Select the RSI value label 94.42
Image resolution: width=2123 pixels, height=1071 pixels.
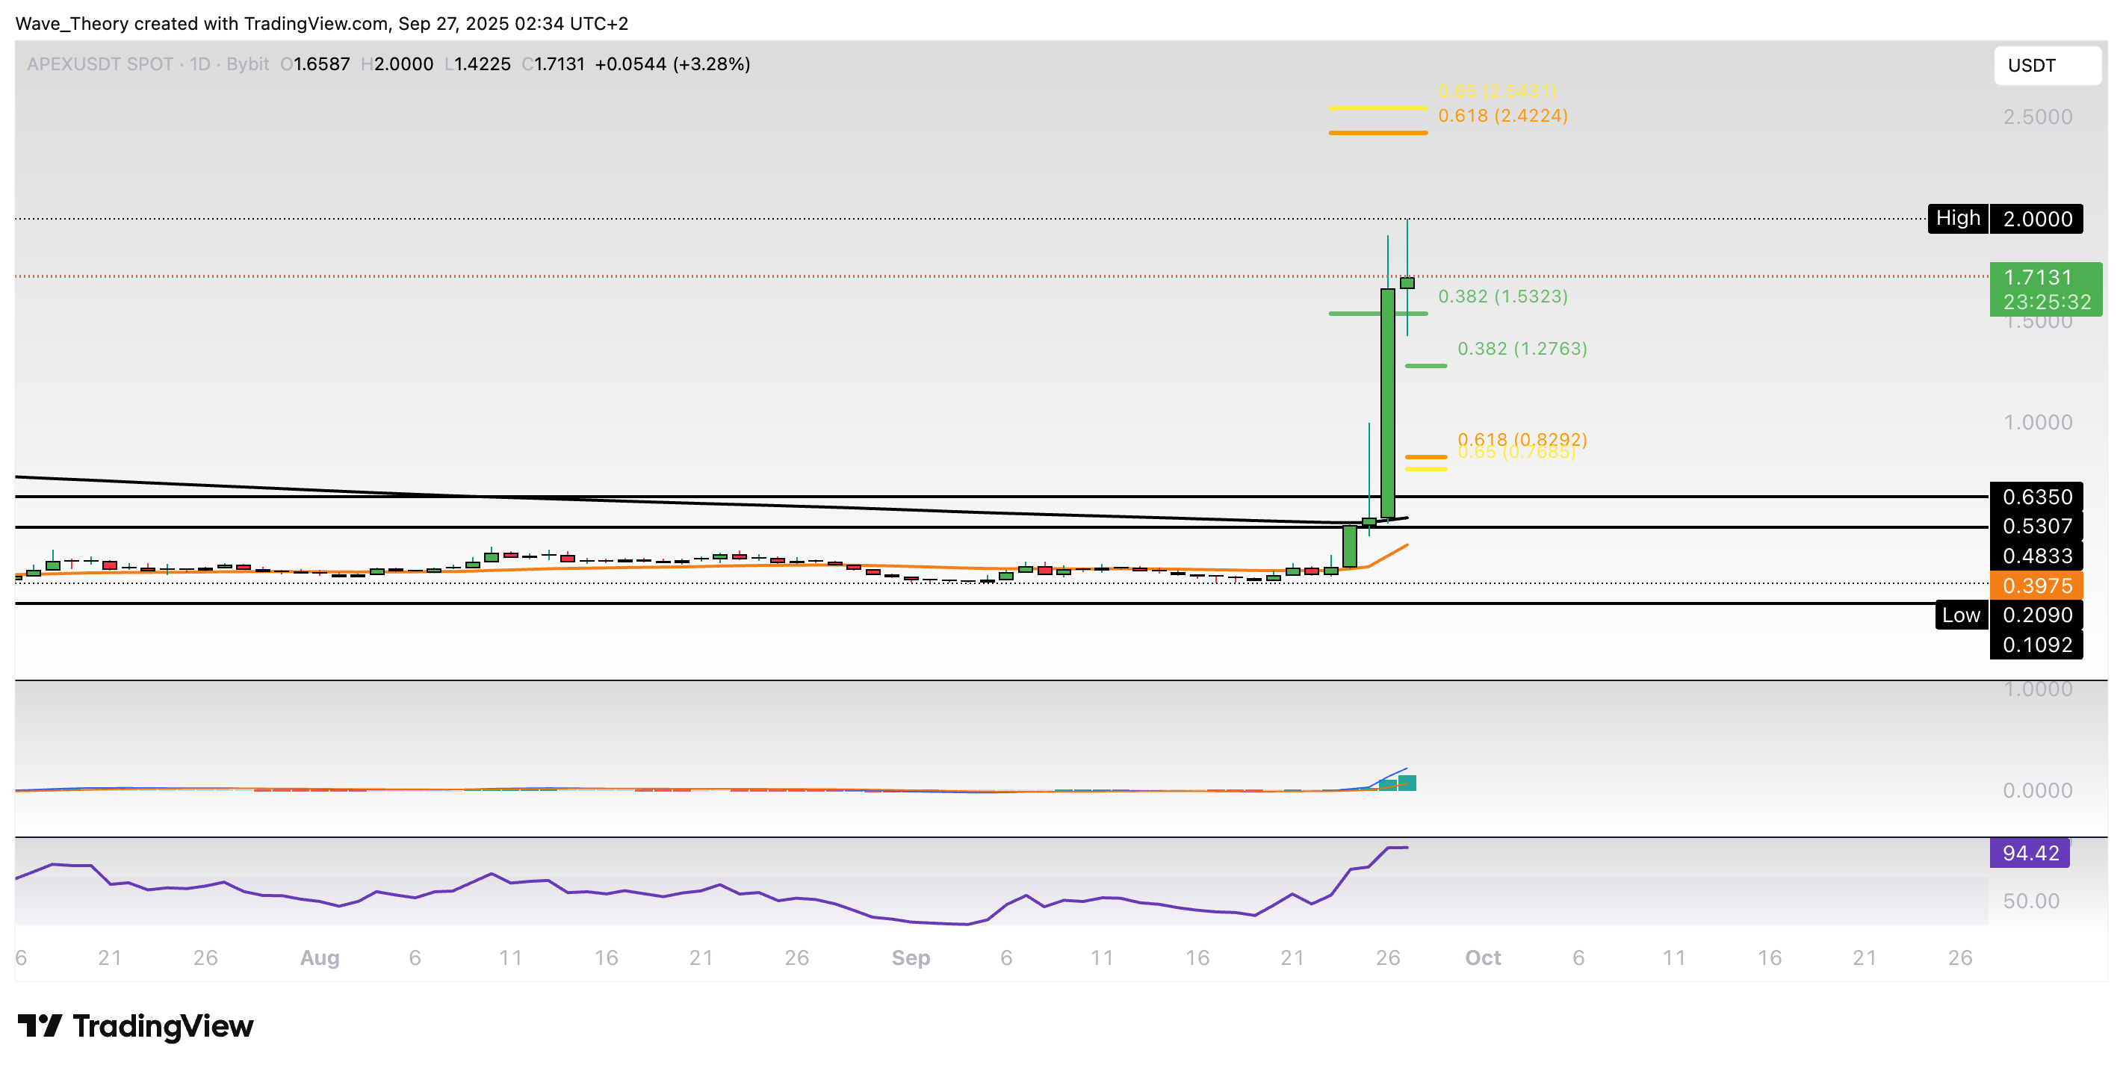pos(2029,853)
